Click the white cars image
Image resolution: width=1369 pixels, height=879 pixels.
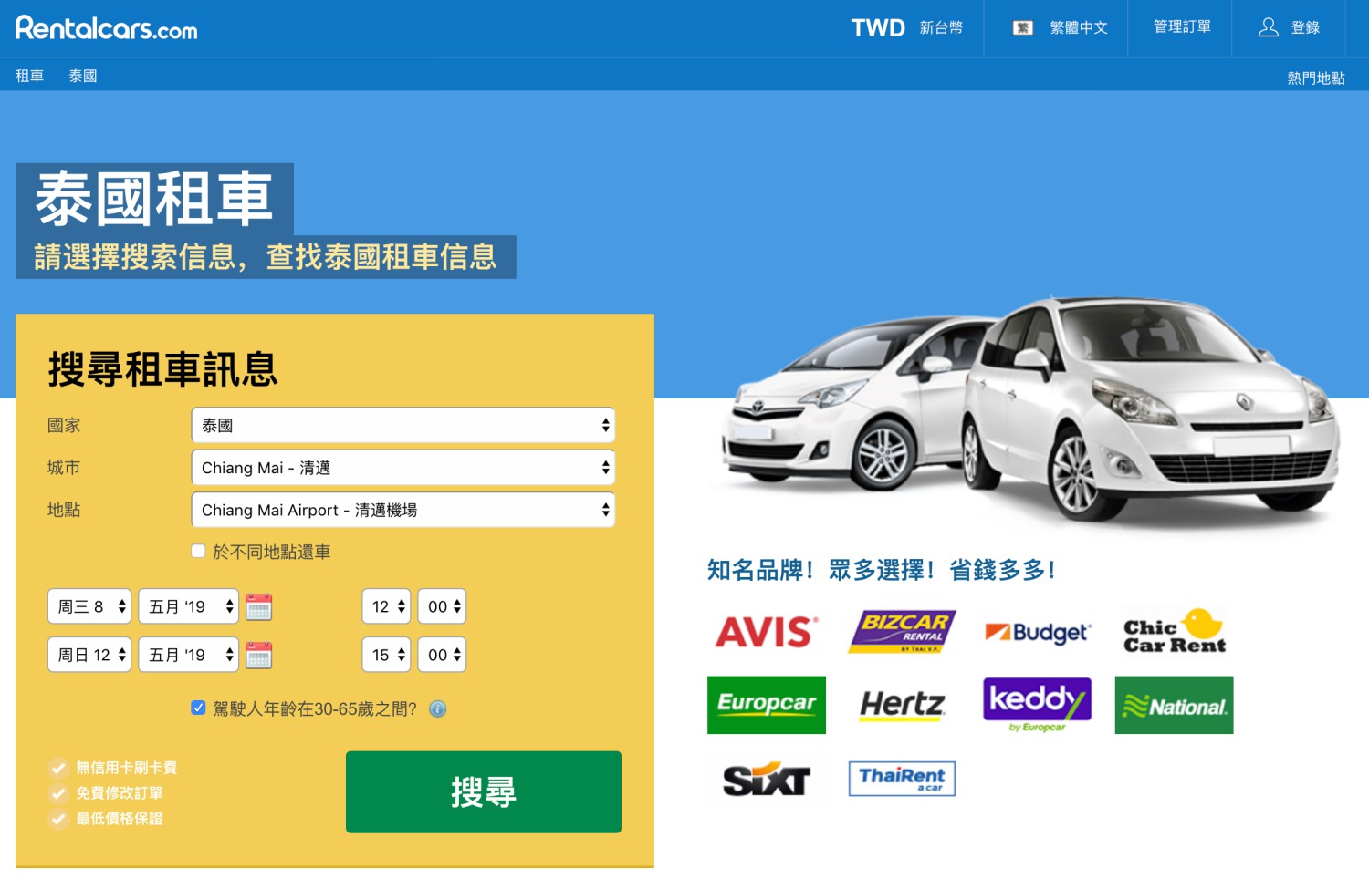pyautogui.click(x=1031, y=415)
